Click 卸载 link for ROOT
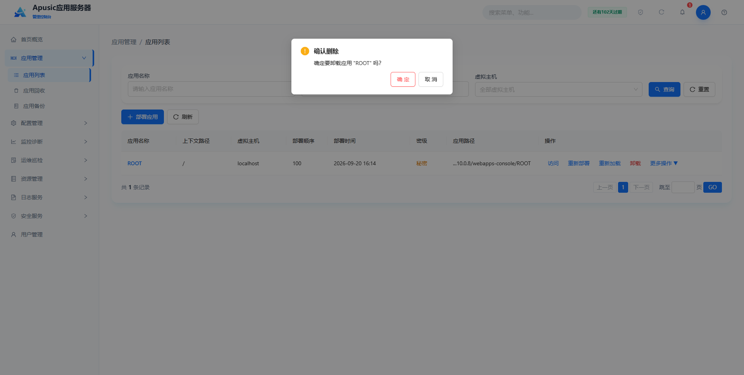 pos(635,163)
